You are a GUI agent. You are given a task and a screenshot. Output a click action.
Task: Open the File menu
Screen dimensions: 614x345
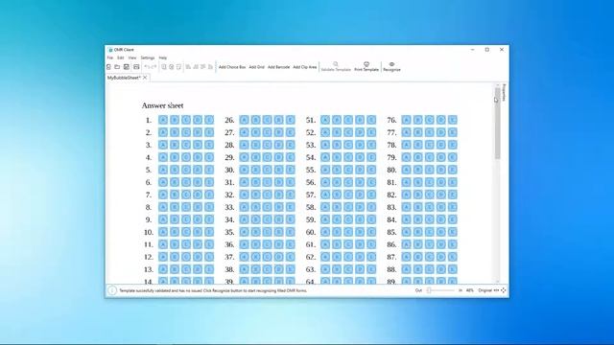tap(110, 57)
